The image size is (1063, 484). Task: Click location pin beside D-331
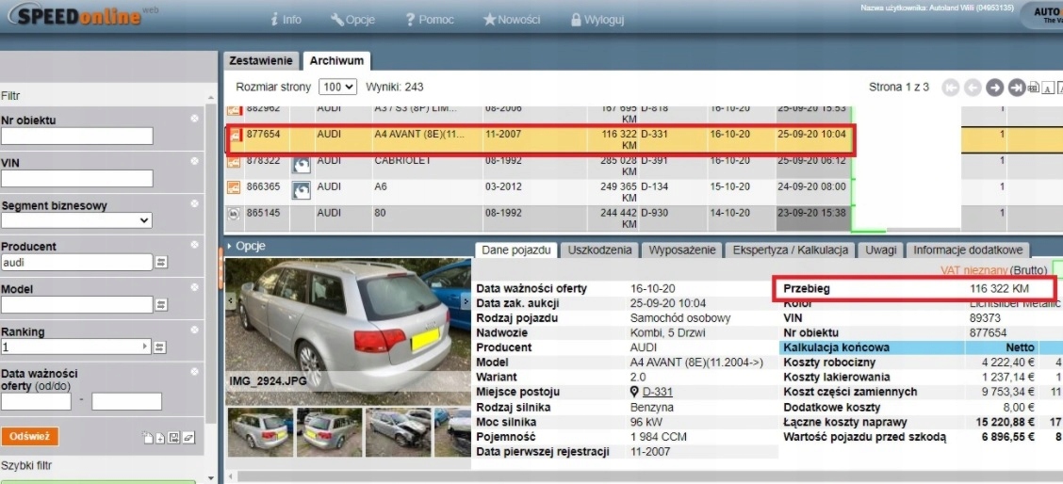pos(635,393)
